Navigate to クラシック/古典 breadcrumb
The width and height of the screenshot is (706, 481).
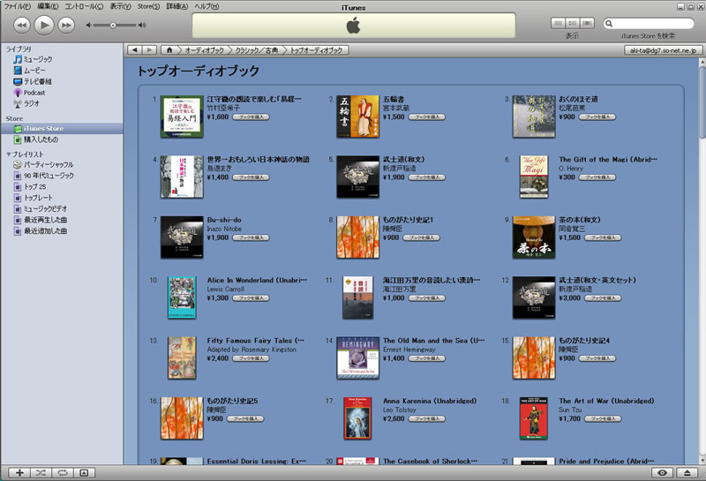(257, 50)
